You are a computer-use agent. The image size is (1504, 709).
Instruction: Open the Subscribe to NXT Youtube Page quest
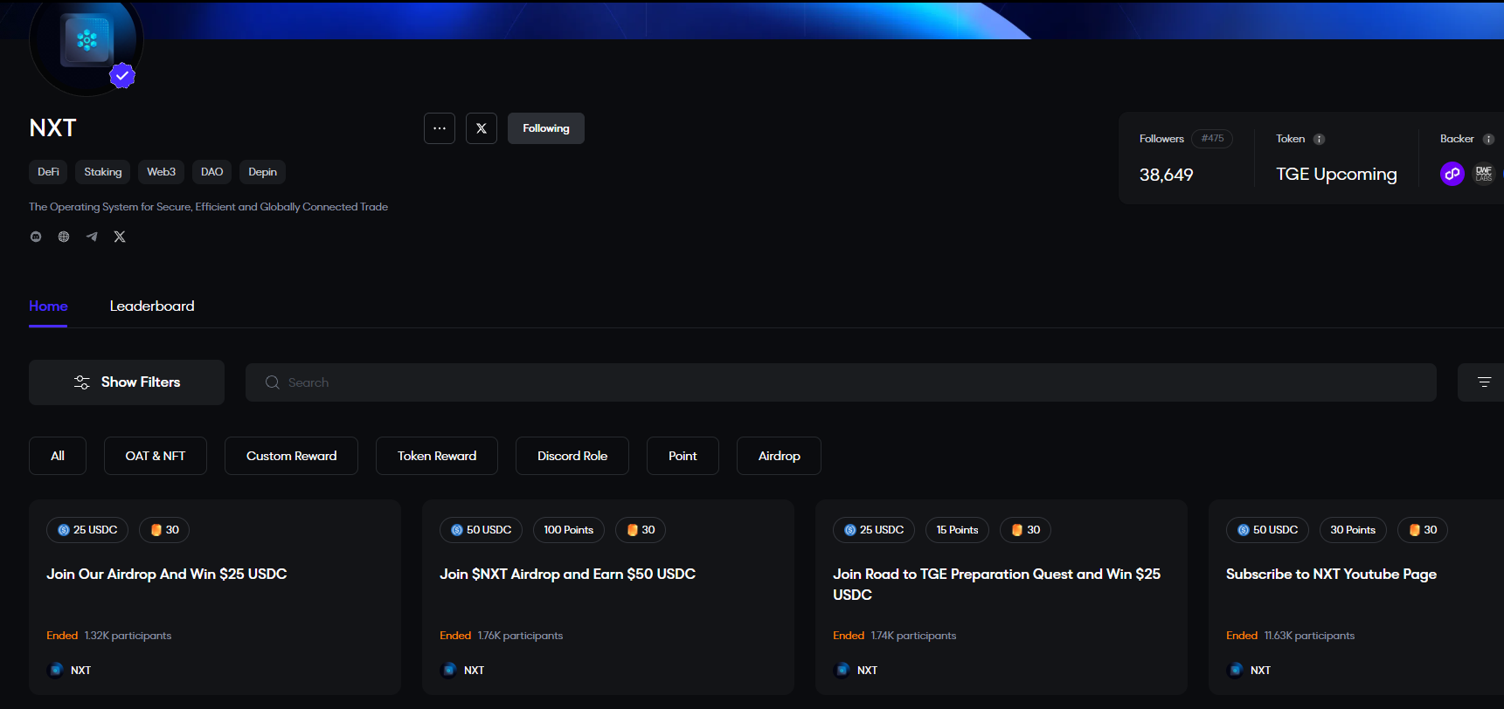pyautogui.click(x=1331, y=574)
